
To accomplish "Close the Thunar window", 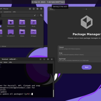I will pos(41,9).
